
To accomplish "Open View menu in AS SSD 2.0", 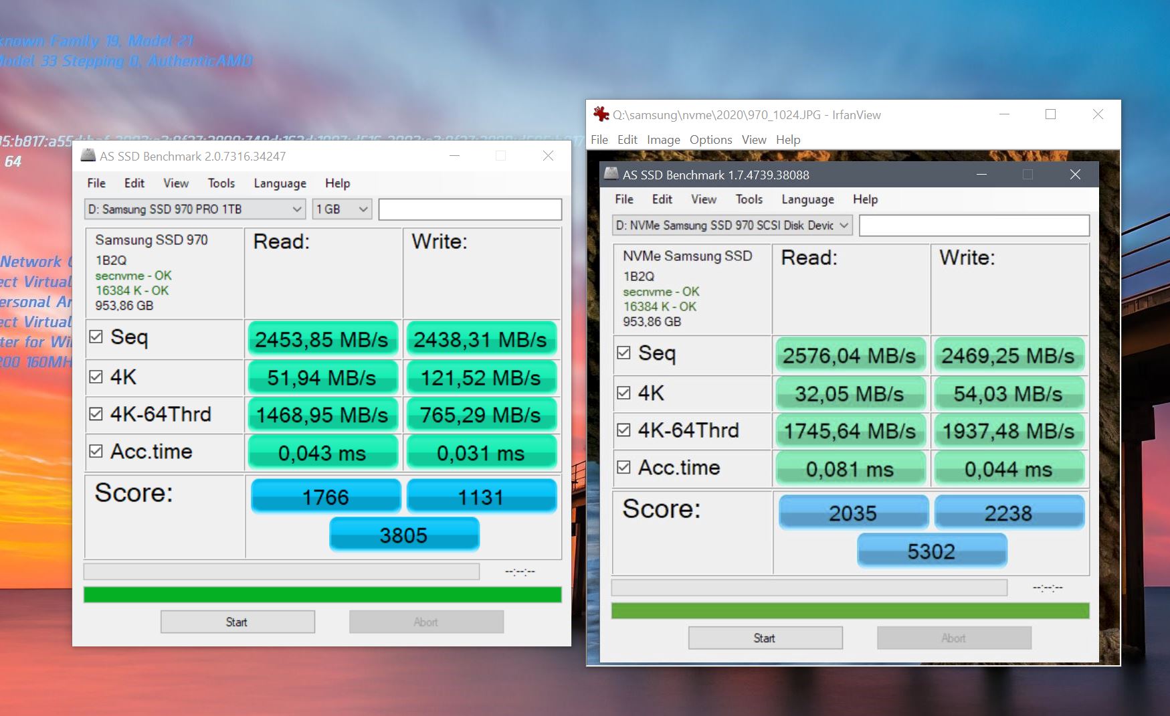I will coord(176,183).
